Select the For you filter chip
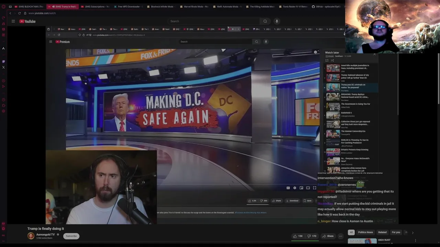Viewport: 440px width, 247px height. coord(396,232)
